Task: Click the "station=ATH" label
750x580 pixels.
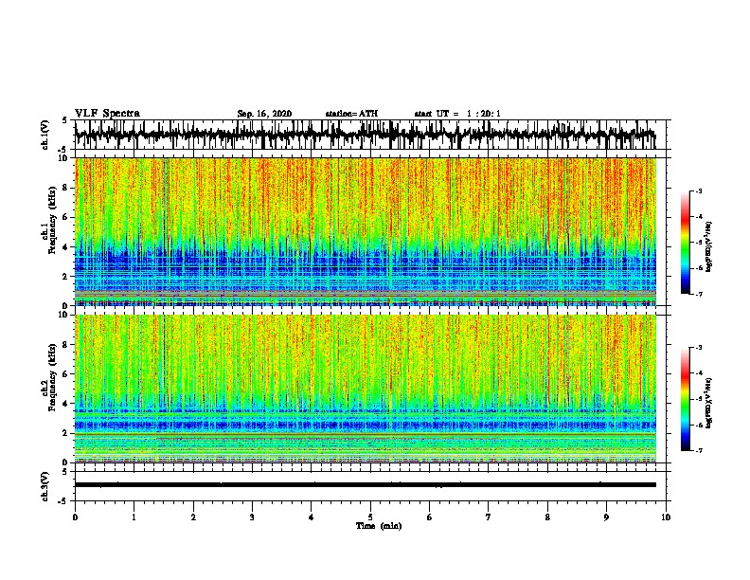Action: coord(351,114)
